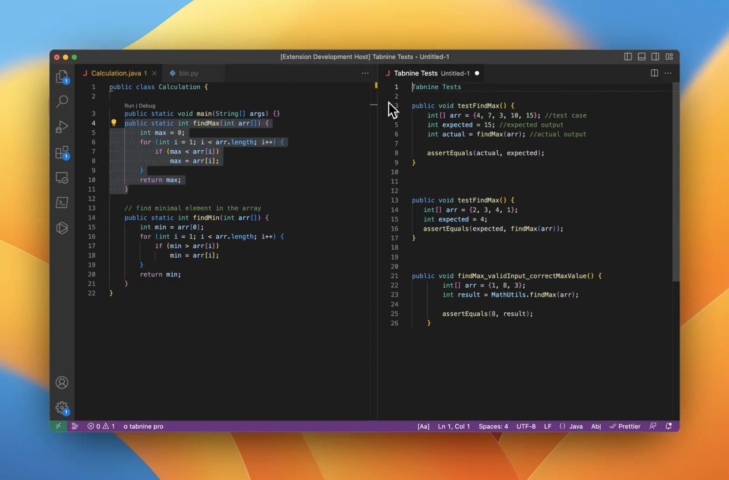Open the Tabnine hexagon icon in sidebar

(x=62, y=228)
